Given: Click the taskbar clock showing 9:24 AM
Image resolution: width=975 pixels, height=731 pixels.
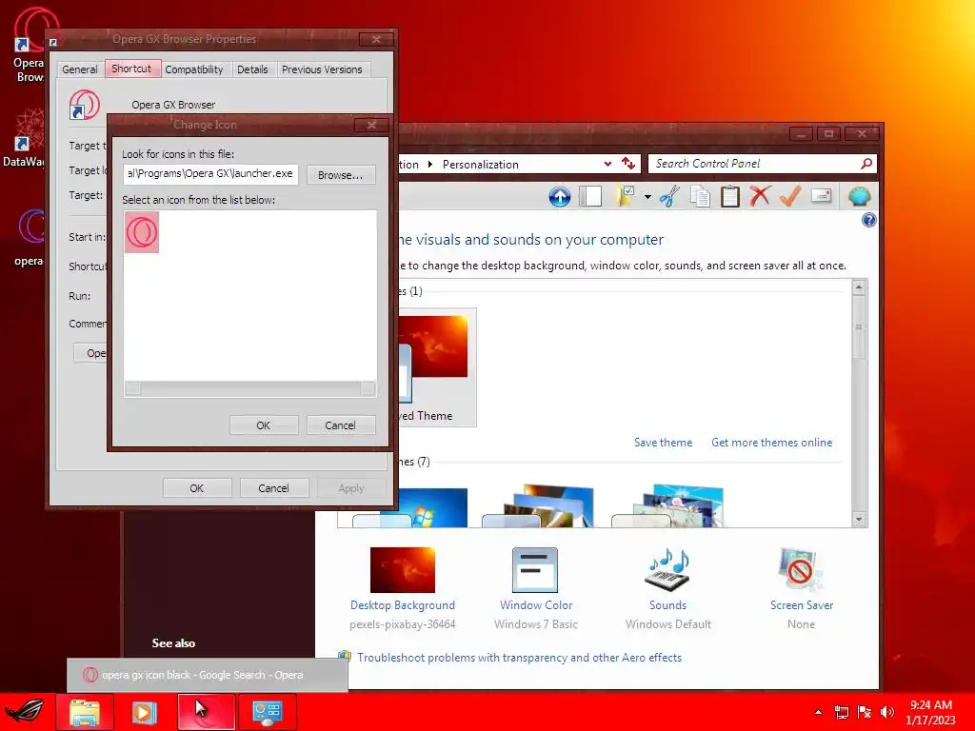Looking at the screenshot, I should point(930,712).
